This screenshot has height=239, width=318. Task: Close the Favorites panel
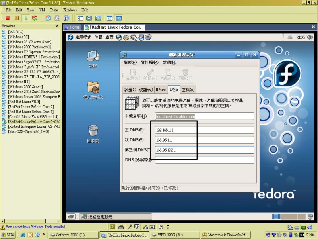pyautogui.click(x=57, y=26)
